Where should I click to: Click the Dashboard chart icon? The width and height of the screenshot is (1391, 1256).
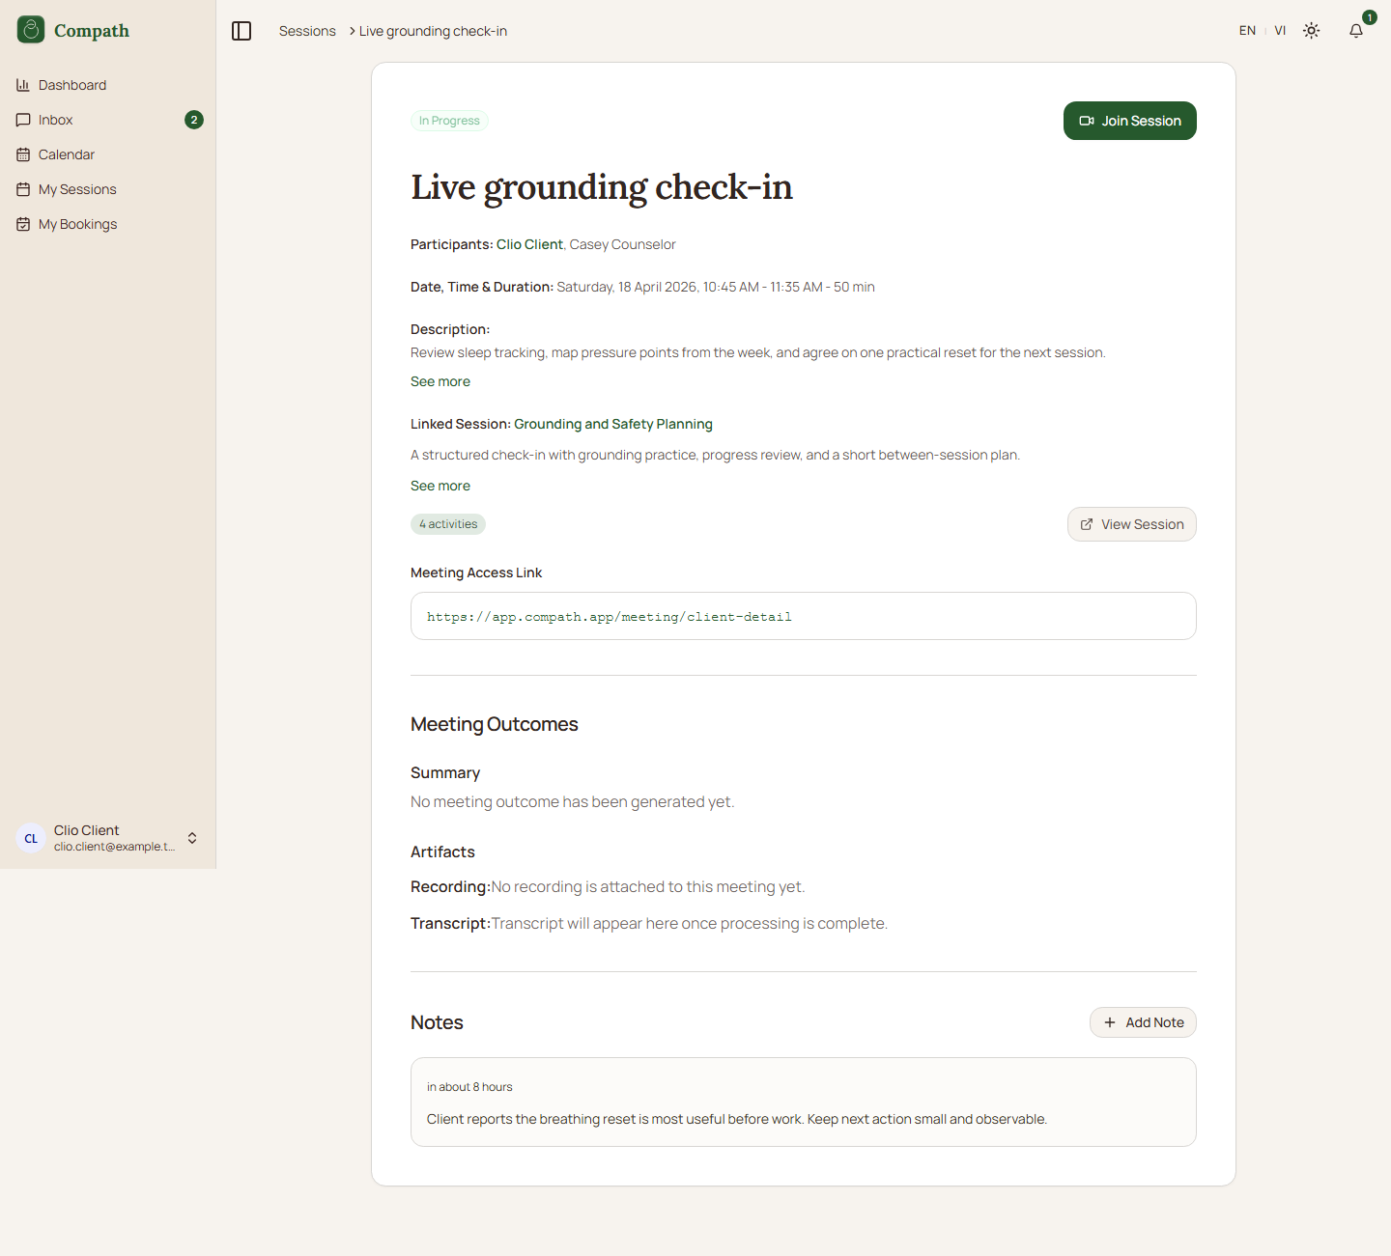pyautogui.click(x=23, y=85)
